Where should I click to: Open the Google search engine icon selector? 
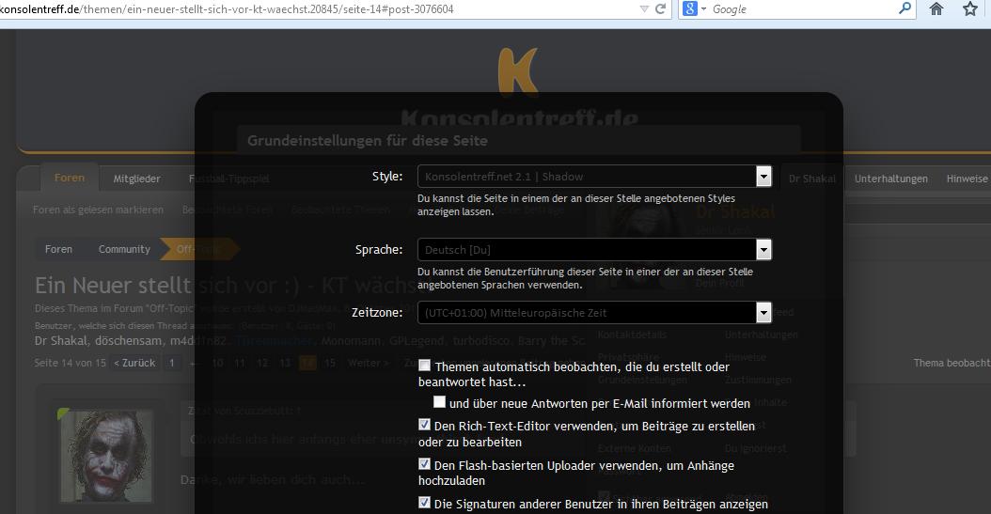[x=689, y=8]
